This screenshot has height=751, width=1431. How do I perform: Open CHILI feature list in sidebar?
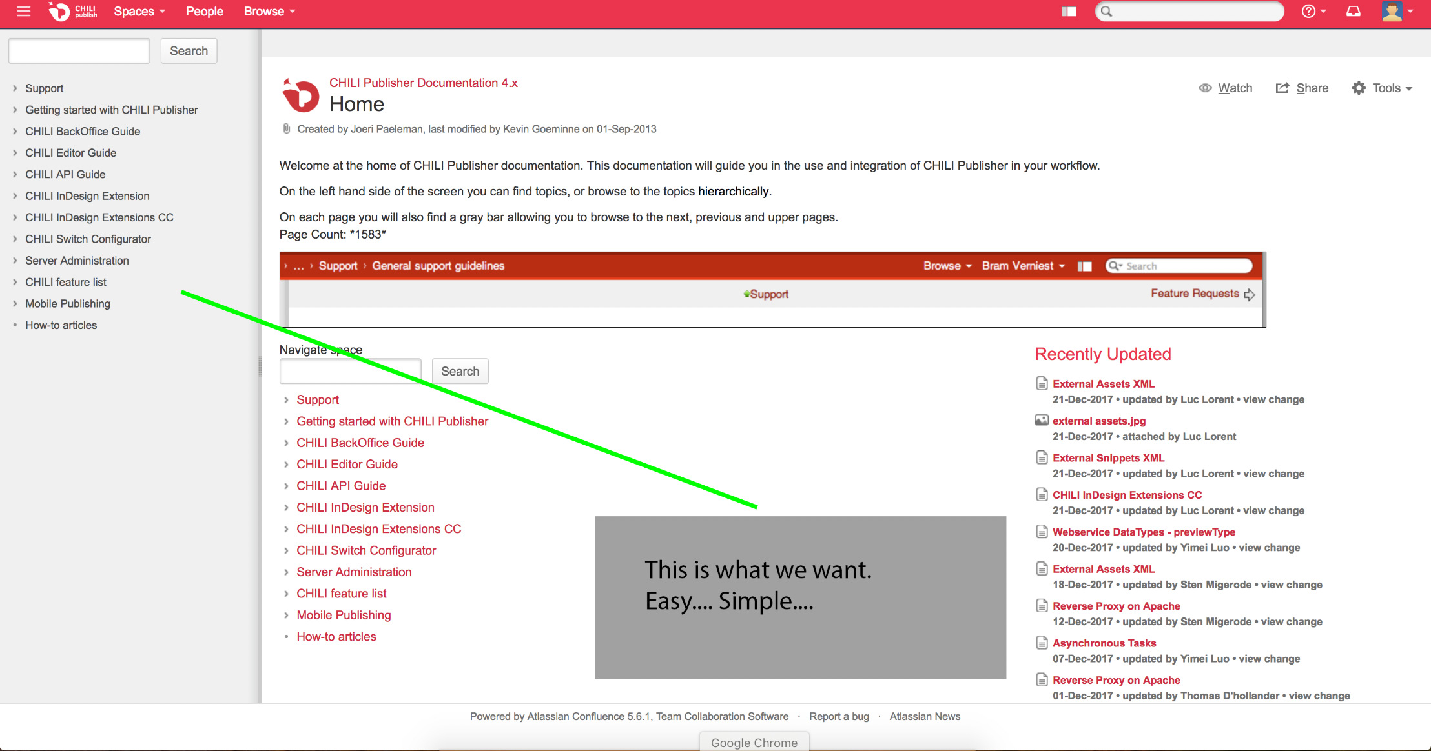point(66,282)
